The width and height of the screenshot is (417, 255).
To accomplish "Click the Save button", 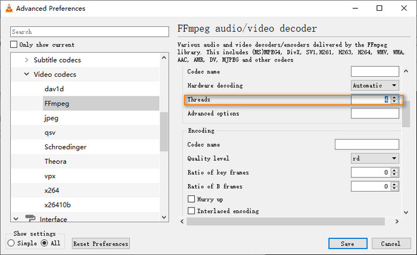I will click(348, 244).
